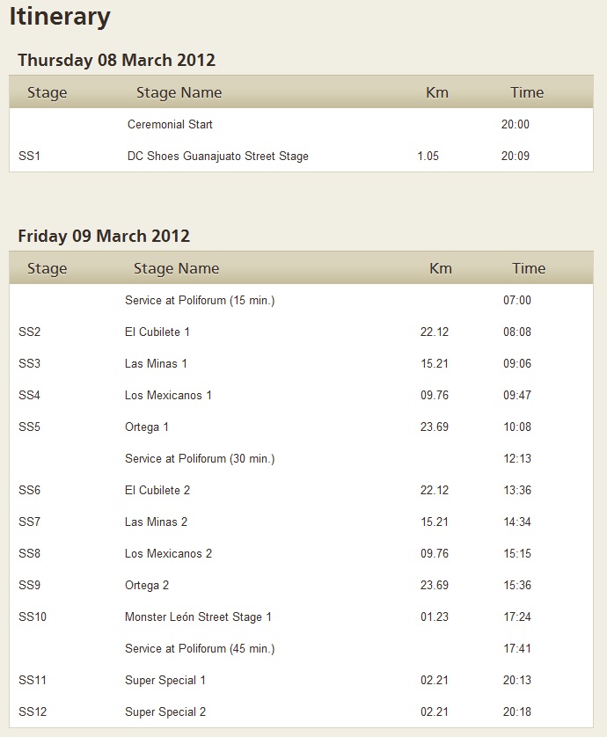Select the Los Mexicanos 2 stage name
Viewport: 607px width, 737px height.
tap(168, 554)
